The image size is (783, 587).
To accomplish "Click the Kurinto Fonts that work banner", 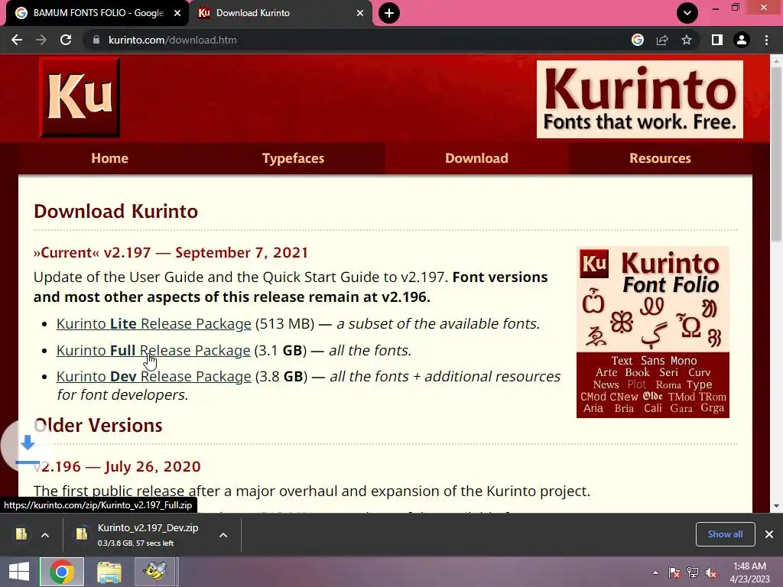I will point(640,99).
